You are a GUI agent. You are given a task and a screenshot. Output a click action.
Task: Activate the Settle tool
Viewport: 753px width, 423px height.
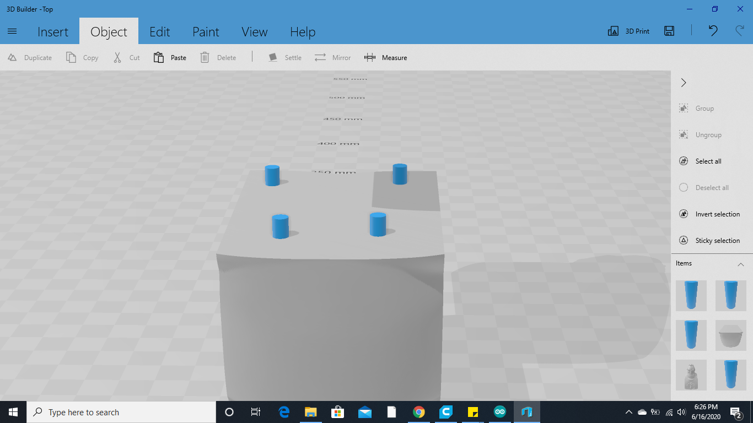tap(284, 57)
